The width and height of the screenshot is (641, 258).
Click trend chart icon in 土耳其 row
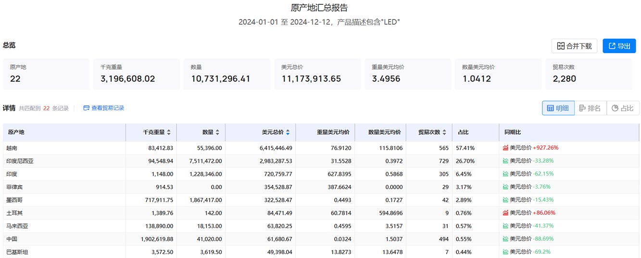(x=506, y=213)
